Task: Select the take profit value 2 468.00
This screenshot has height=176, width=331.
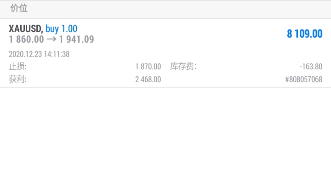Action: coord(148,79)
